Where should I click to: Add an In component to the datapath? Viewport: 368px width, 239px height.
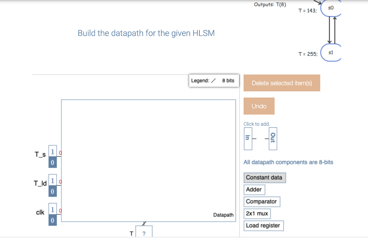click(x=248, y=139)
